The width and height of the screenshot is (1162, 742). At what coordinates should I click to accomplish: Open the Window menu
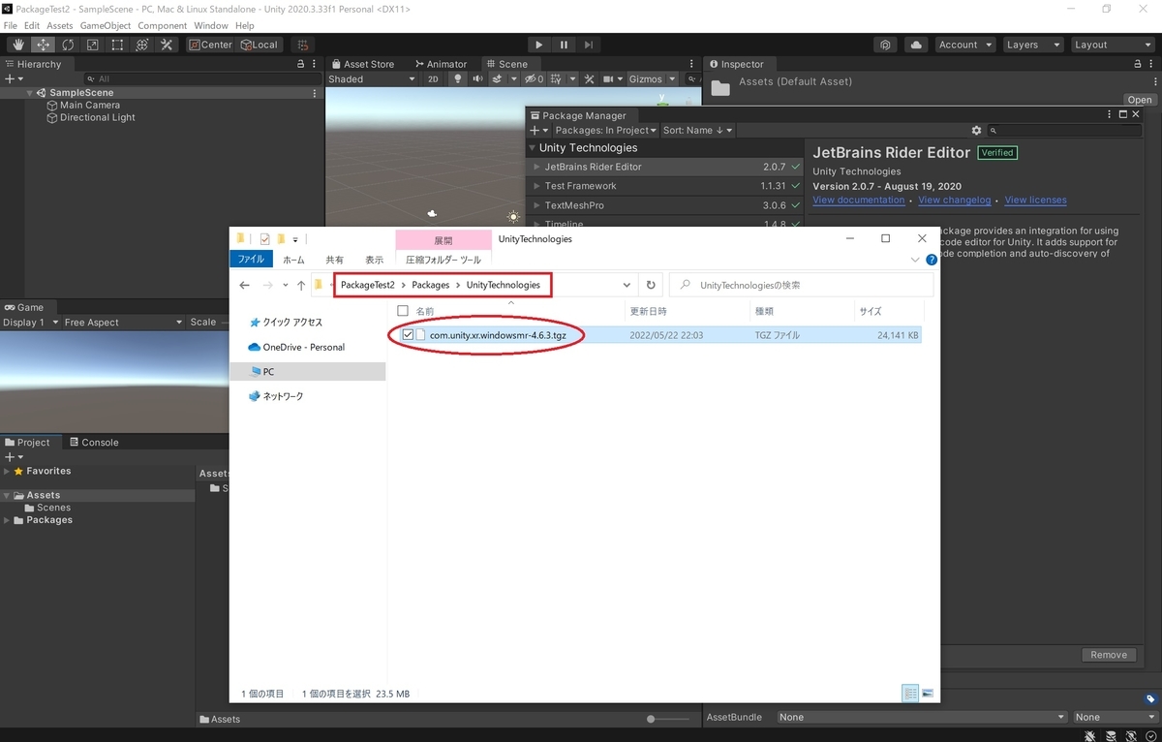211,25
